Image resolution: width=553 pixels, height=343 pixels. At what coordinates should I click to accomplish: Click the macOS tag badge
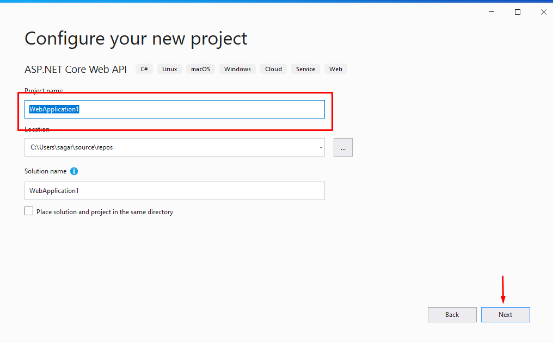[200, 68]
